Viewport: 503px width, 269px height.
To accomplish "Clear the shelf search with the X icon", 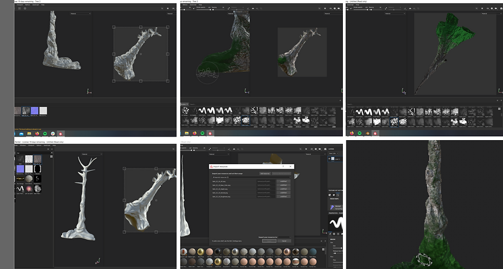I will tap(52, 153).
